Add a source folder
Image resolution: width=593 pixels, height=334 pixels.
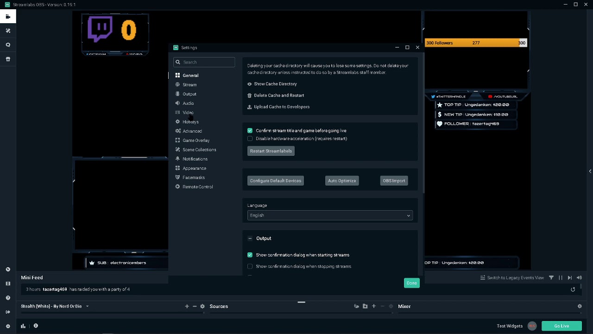coord(365,306)
